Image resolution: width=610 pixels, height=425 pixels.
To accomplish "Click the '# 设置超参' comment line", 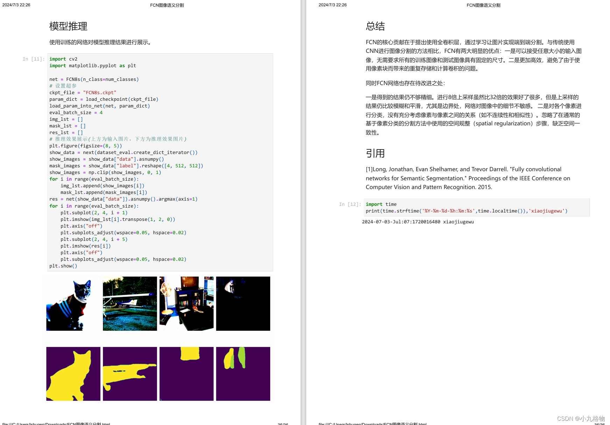I will pyautogui.click(x=63, y=86).
